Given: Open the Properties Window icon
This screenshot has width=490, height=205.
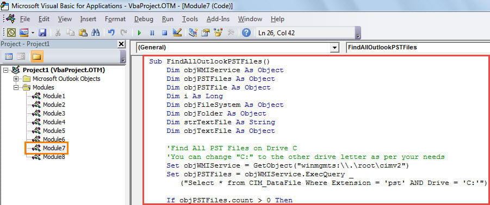Looking at the screenshot, I should [206, 33].
